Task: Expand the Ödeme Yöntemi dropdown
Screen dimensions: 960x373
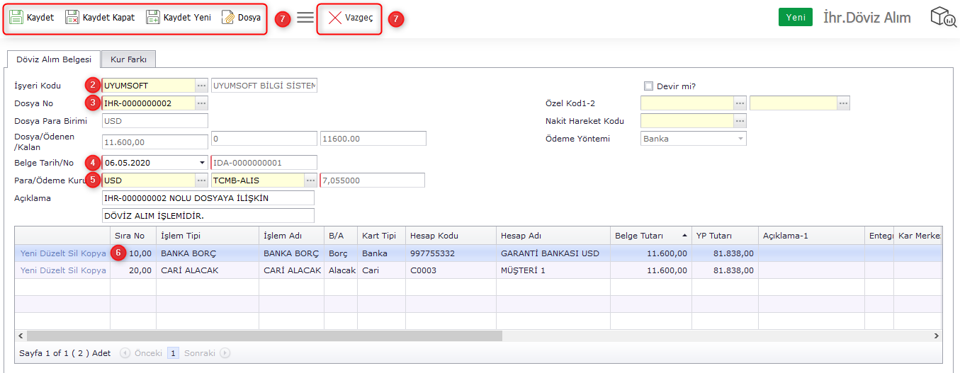Action: (740, 139)
